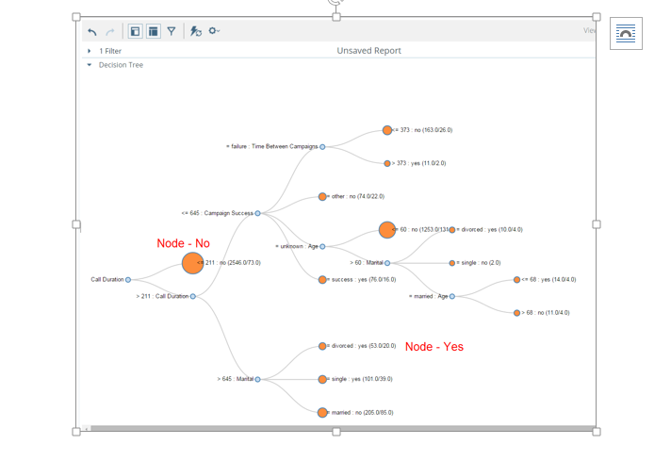Open the gear settings dropdown
The height and width of the screenshot is (461, 671).
[214, 31]
